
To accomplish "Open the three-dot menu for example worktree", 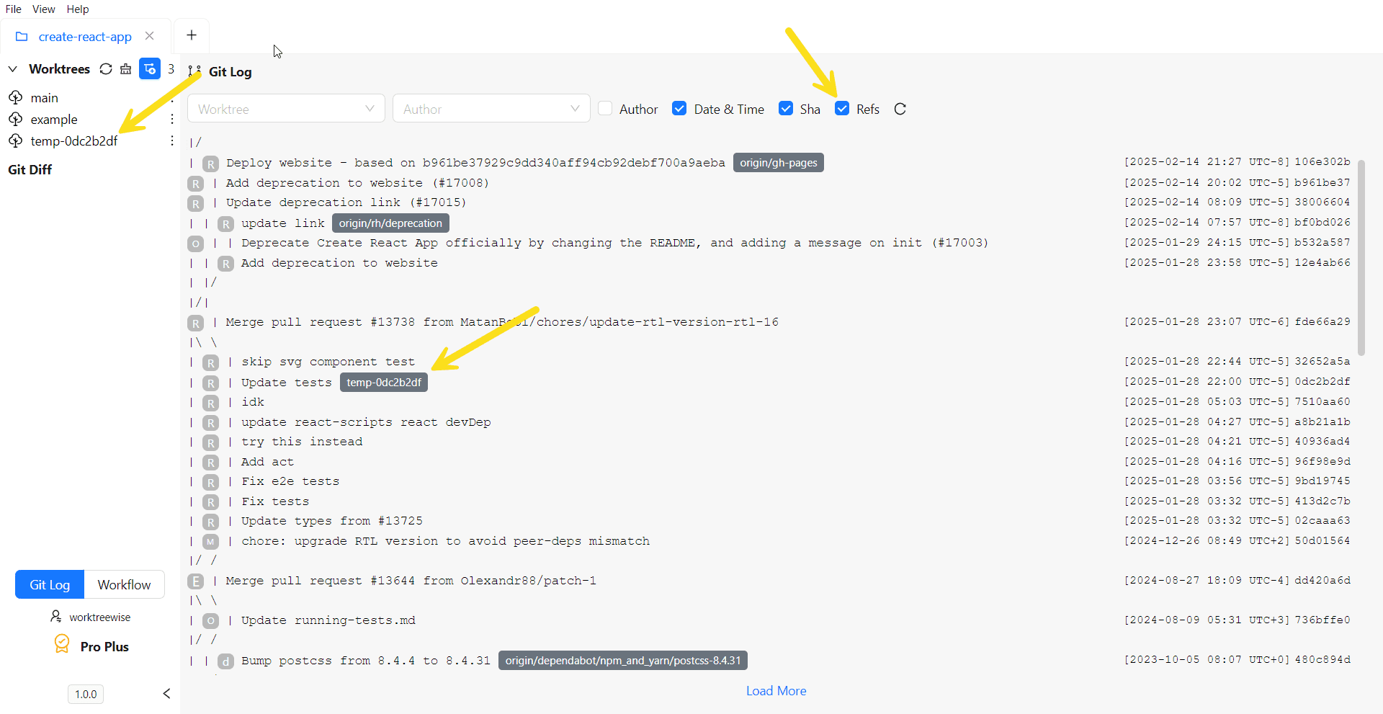I will [x=171, y=119].
